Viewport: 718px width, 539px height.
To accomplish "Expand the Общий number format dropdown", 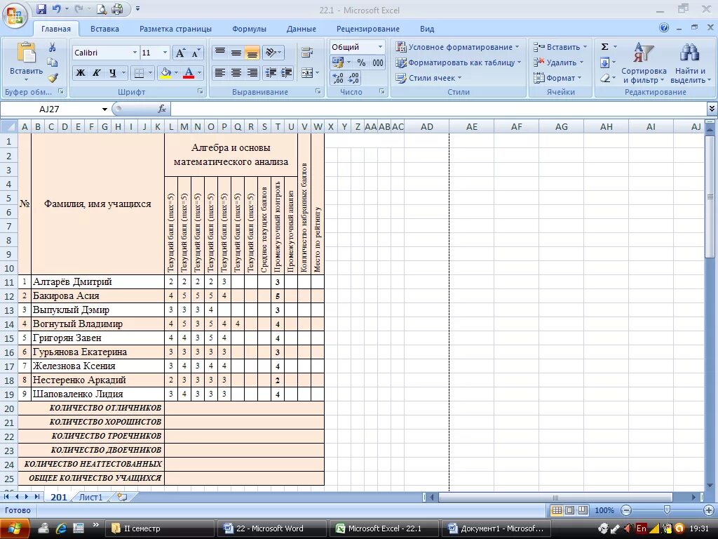I will pos(380,47).
